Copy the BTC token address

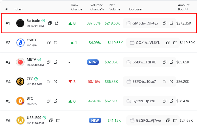(49, 101)
